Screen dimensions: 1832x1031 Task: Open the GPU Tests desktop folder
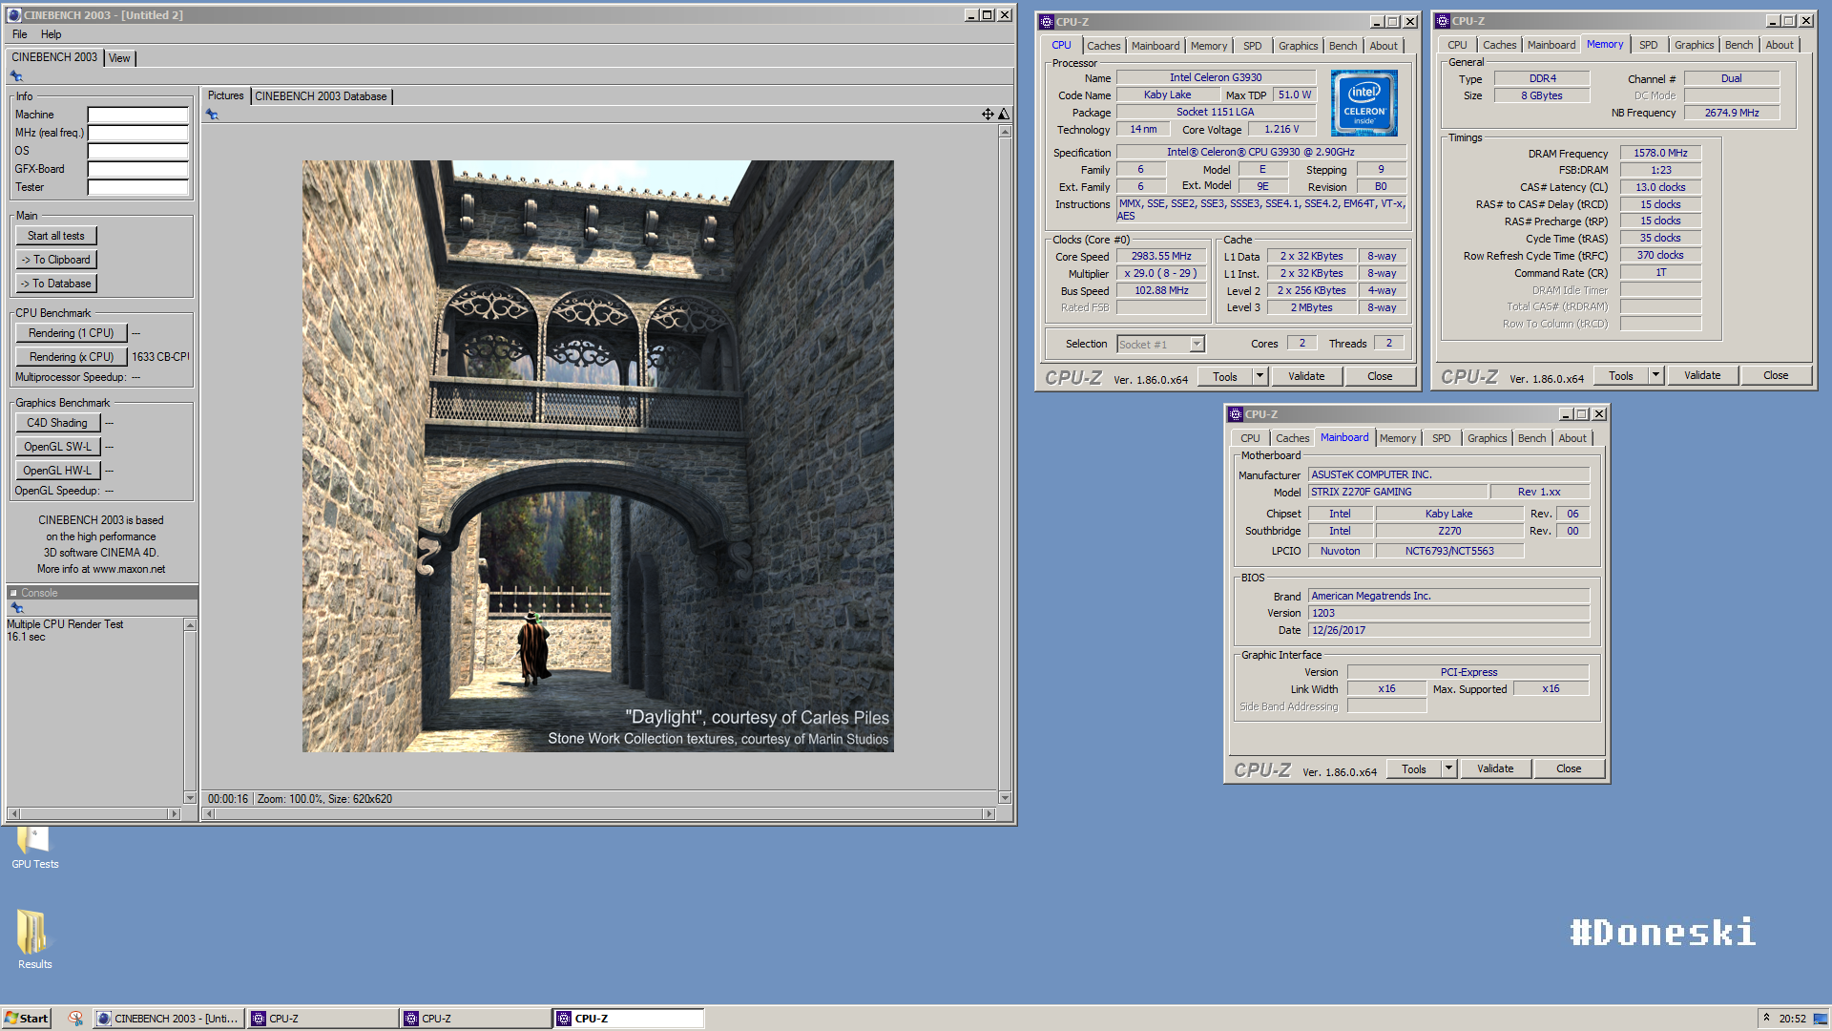pos(34,848)
